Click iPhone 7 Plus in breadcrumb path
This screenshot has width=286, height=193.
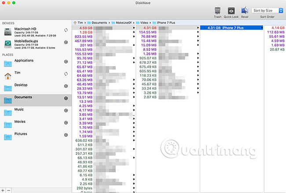(164, 22)
